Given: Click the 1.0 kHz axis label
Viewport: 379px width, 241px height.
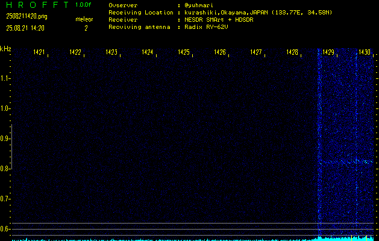Looking at the screenshot, I should [4, 108].
